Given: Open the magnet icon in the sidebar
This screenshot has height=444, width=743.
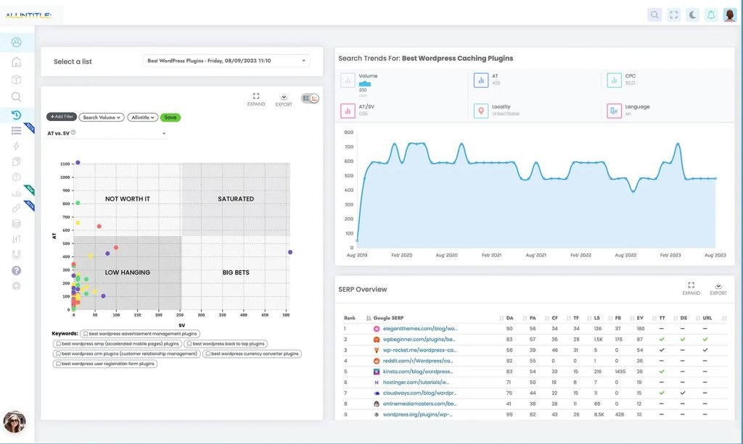Looking at the screenshot, I should pos(16,255).
